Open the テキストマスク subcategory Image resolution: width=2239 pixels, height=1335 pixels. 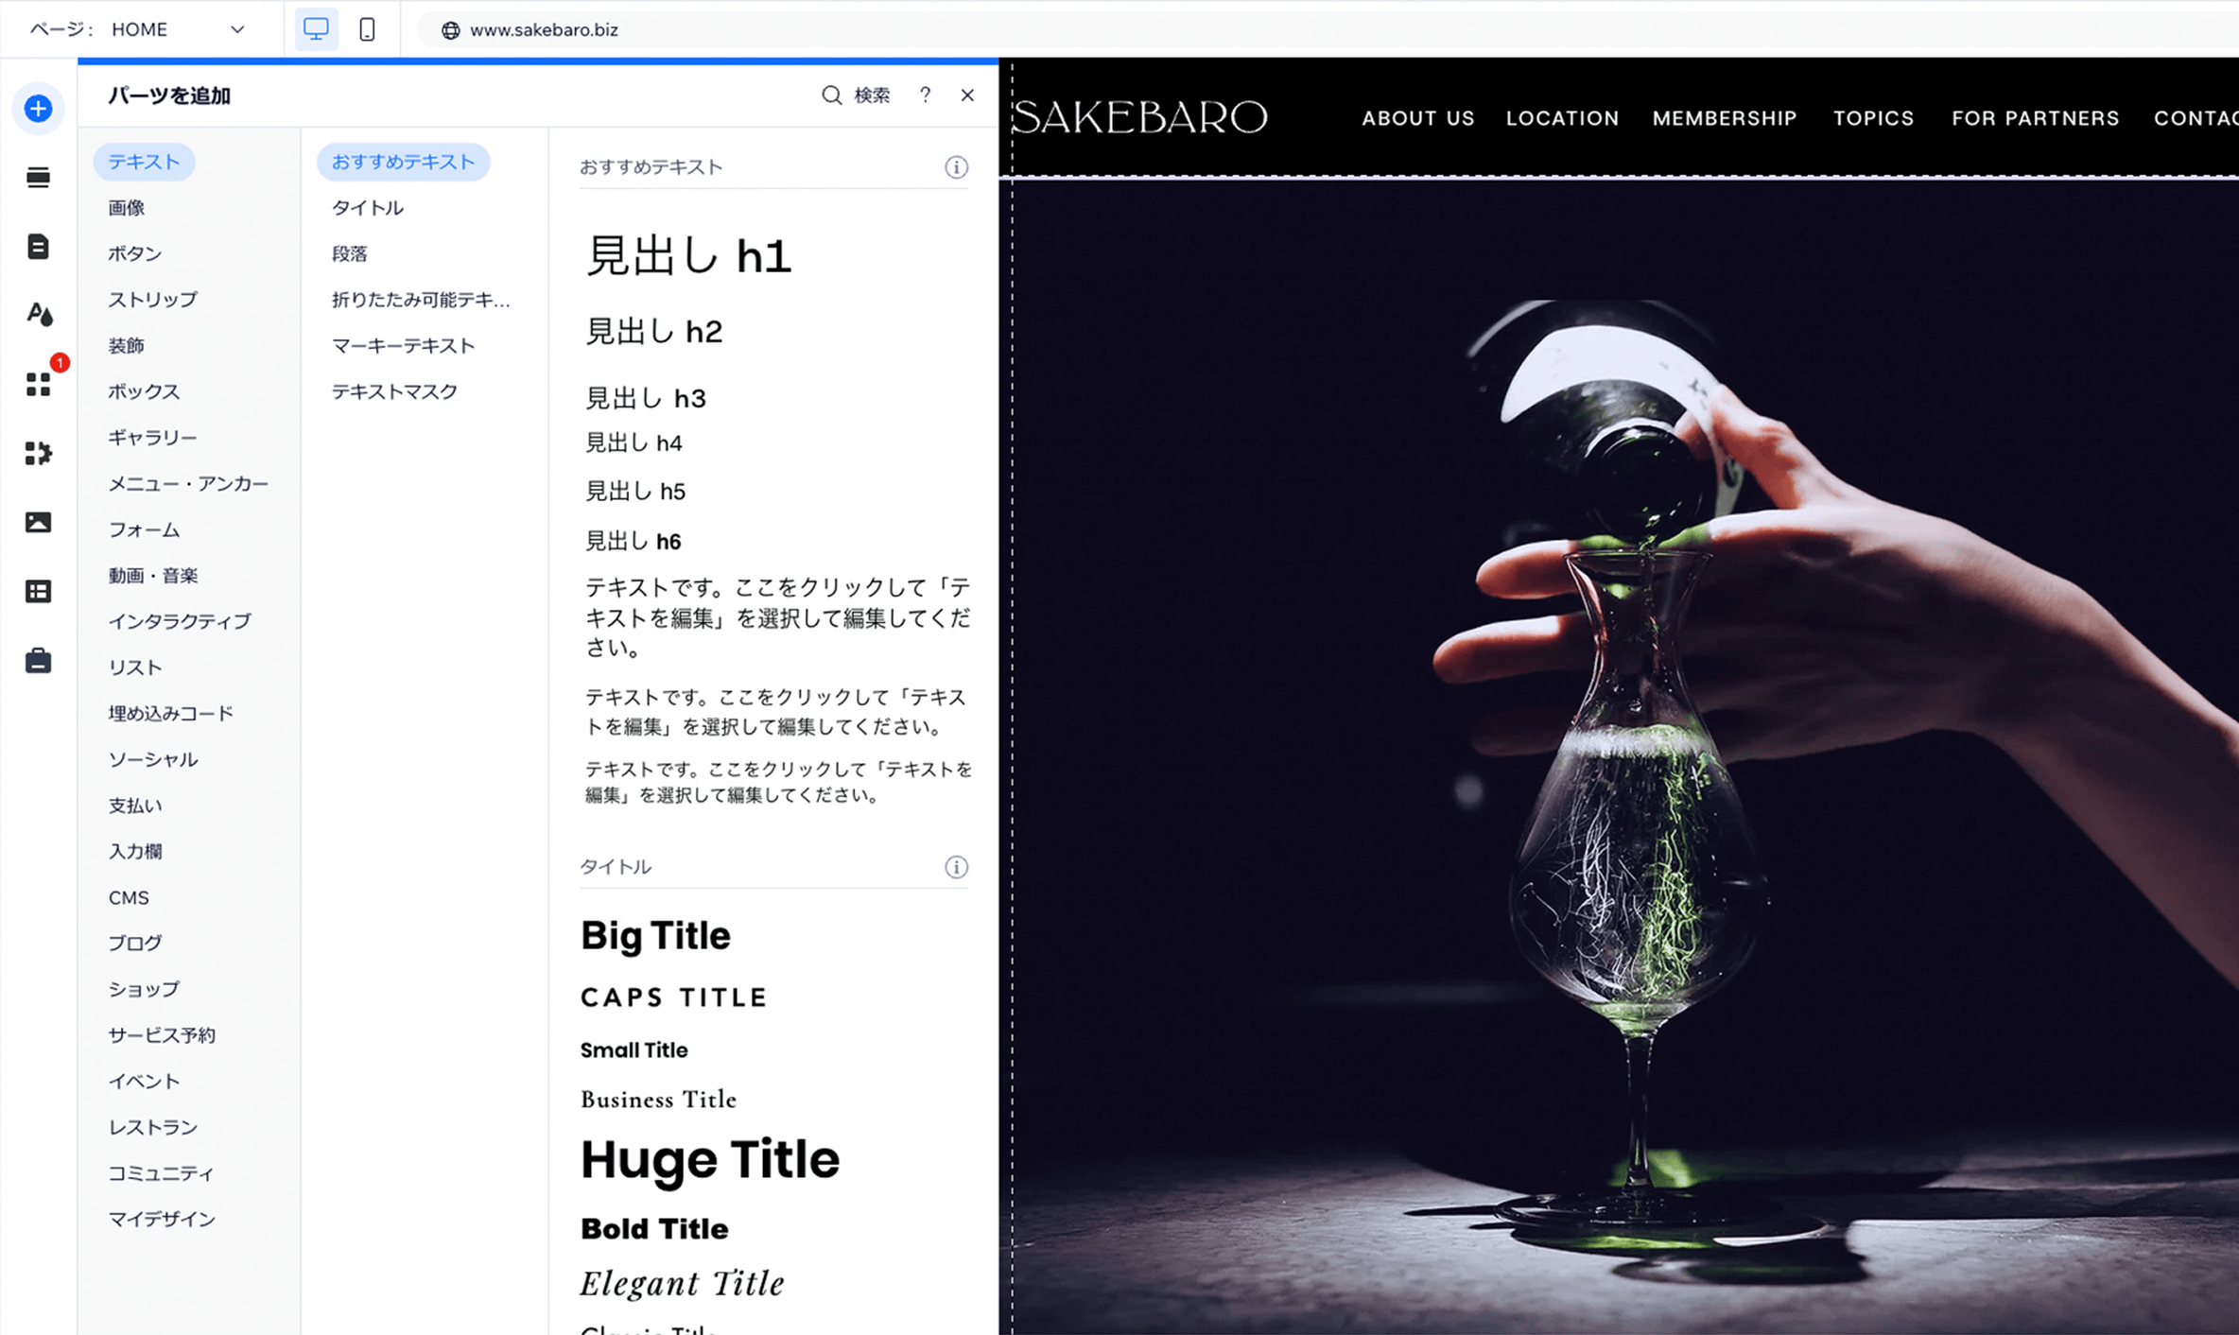394,391
